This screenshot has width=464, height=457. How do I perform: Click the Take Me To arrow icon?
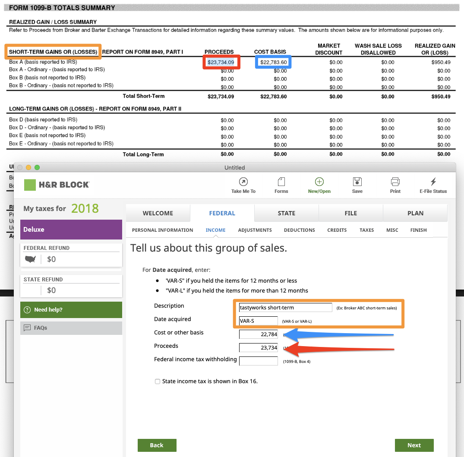243,182
